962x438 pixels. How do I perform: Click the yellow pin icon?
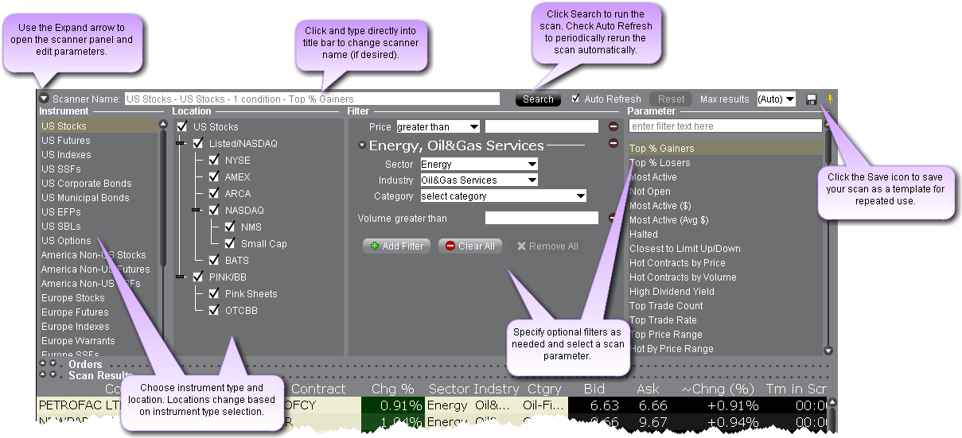[x=831, y=99]
